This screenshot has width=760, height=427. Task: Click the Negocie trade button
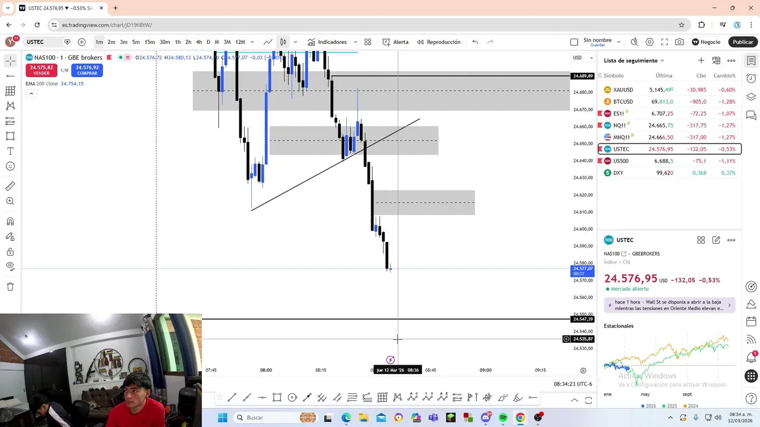[x=706, y=42]
